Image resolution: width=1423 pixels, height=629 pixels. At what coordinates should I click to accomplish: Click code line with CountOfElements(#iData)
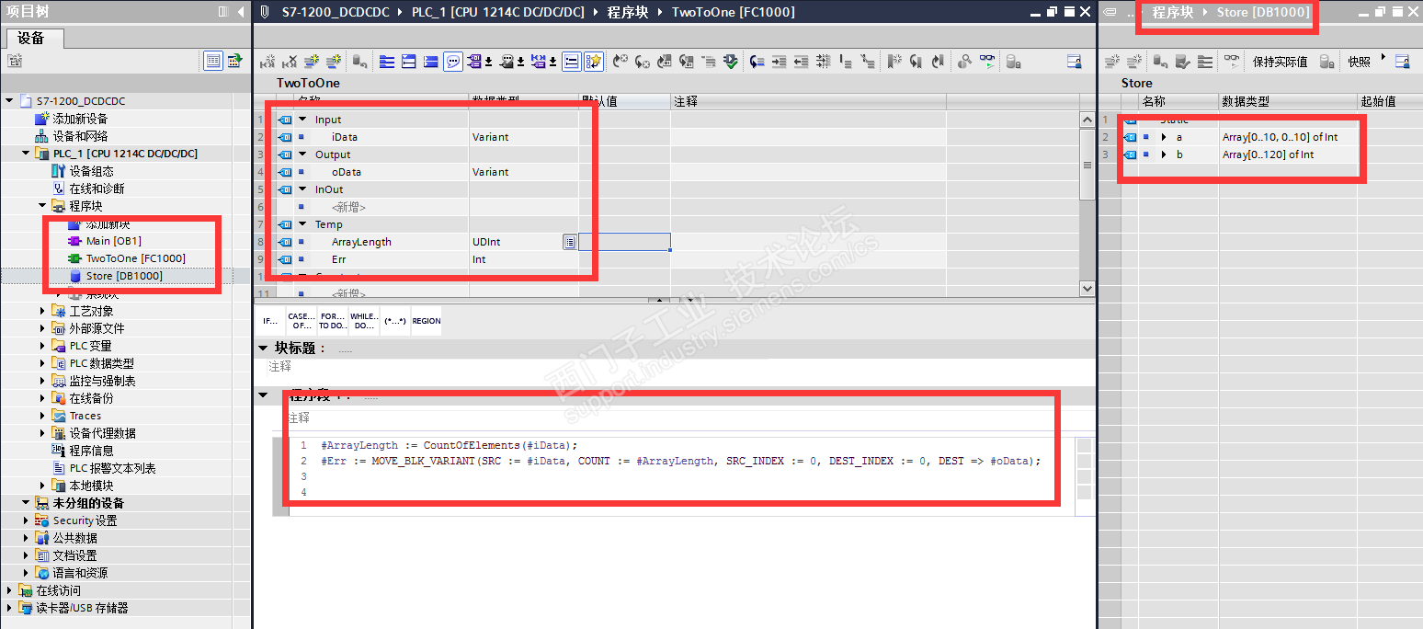(x=450, y=445)
